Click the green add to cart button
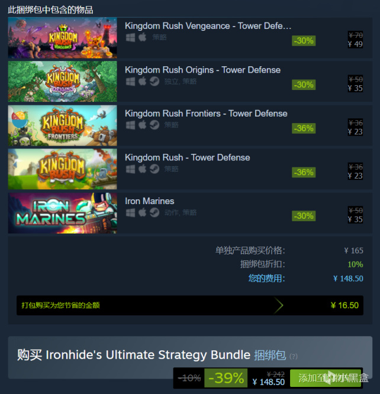 326,378
